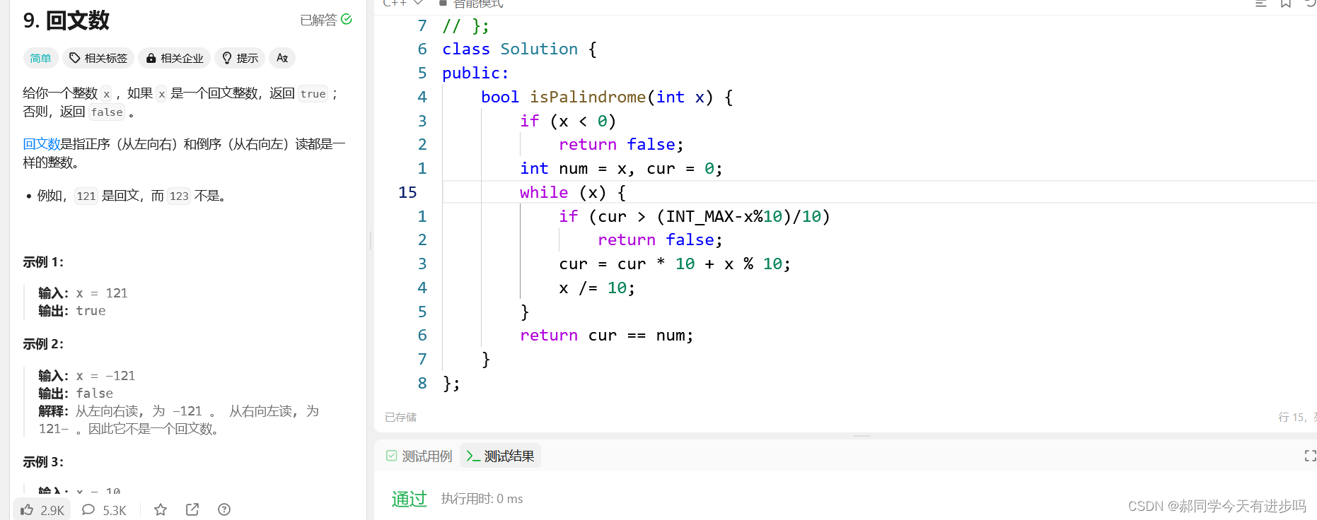Click the 简单 difficulty badge
1317x520 pixels.
[x=40, y=58]
